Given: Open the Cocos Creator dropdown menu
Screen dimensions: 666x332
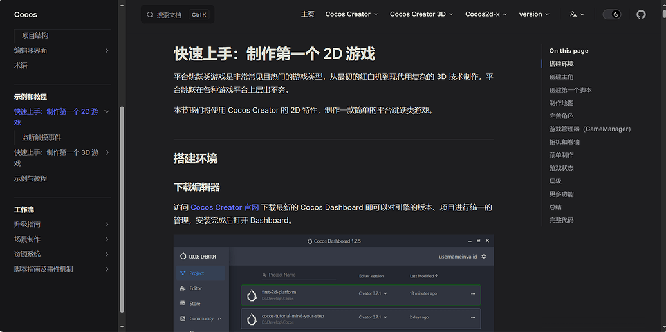Looking at the screenshot, I should point(351,14).
